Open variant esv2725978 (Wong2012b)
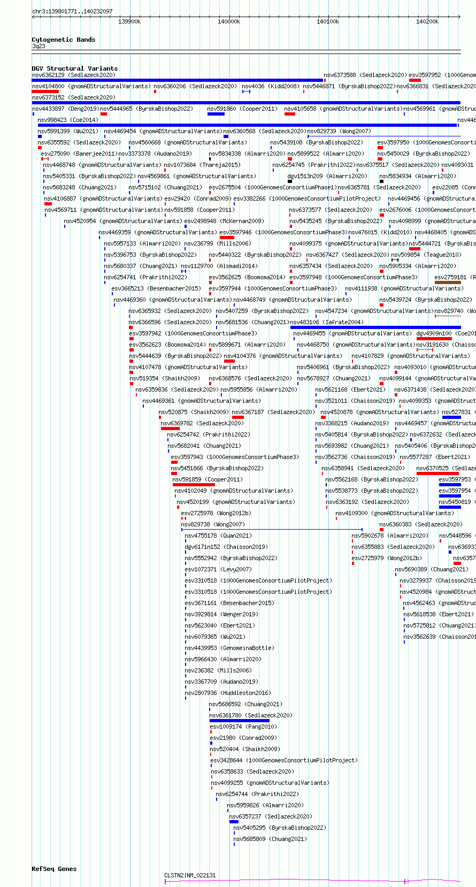The height and width of the screenshot is (887, 476). pyautogui.click(x=216, y=513)
